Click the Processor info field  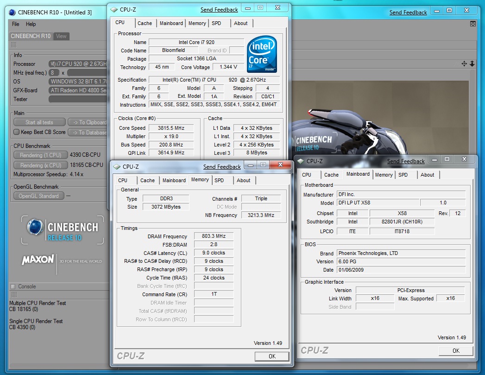78,64
